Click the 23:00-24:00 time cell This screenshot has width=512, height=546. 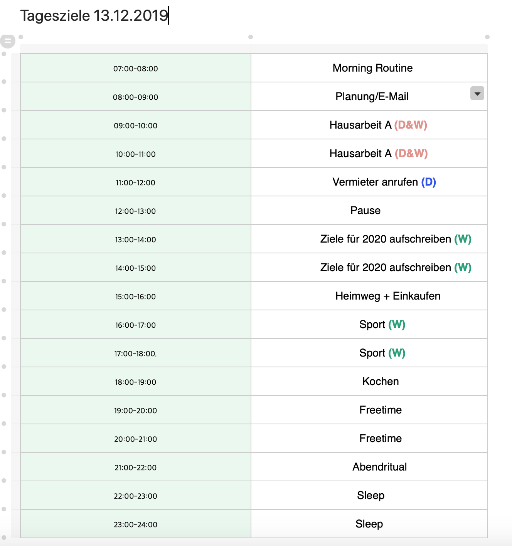tap(136, 524)
